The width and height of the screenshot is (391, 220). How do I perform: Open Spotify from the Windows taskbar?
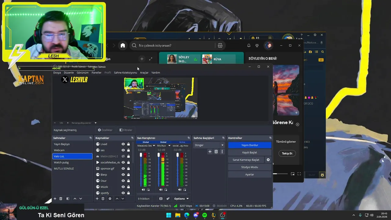point(205,215)
